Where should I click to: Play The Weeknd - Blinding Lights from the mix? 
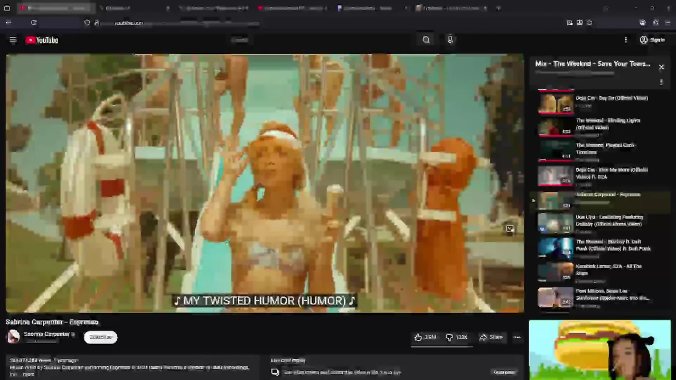(x=600, y=127)
